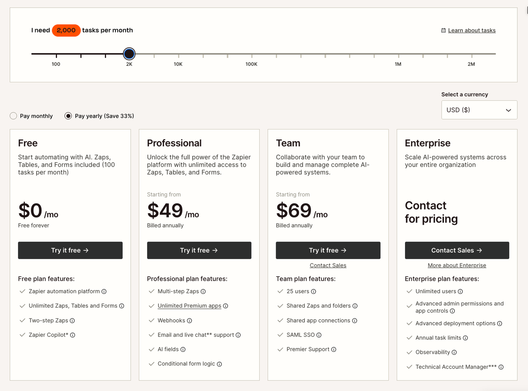
Task: Show info for Premier Support
Action: coord(334,350)
